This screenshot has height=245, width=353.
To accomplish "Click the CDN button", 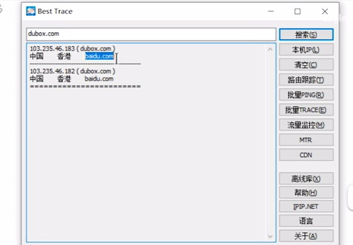I will [306, 155].
